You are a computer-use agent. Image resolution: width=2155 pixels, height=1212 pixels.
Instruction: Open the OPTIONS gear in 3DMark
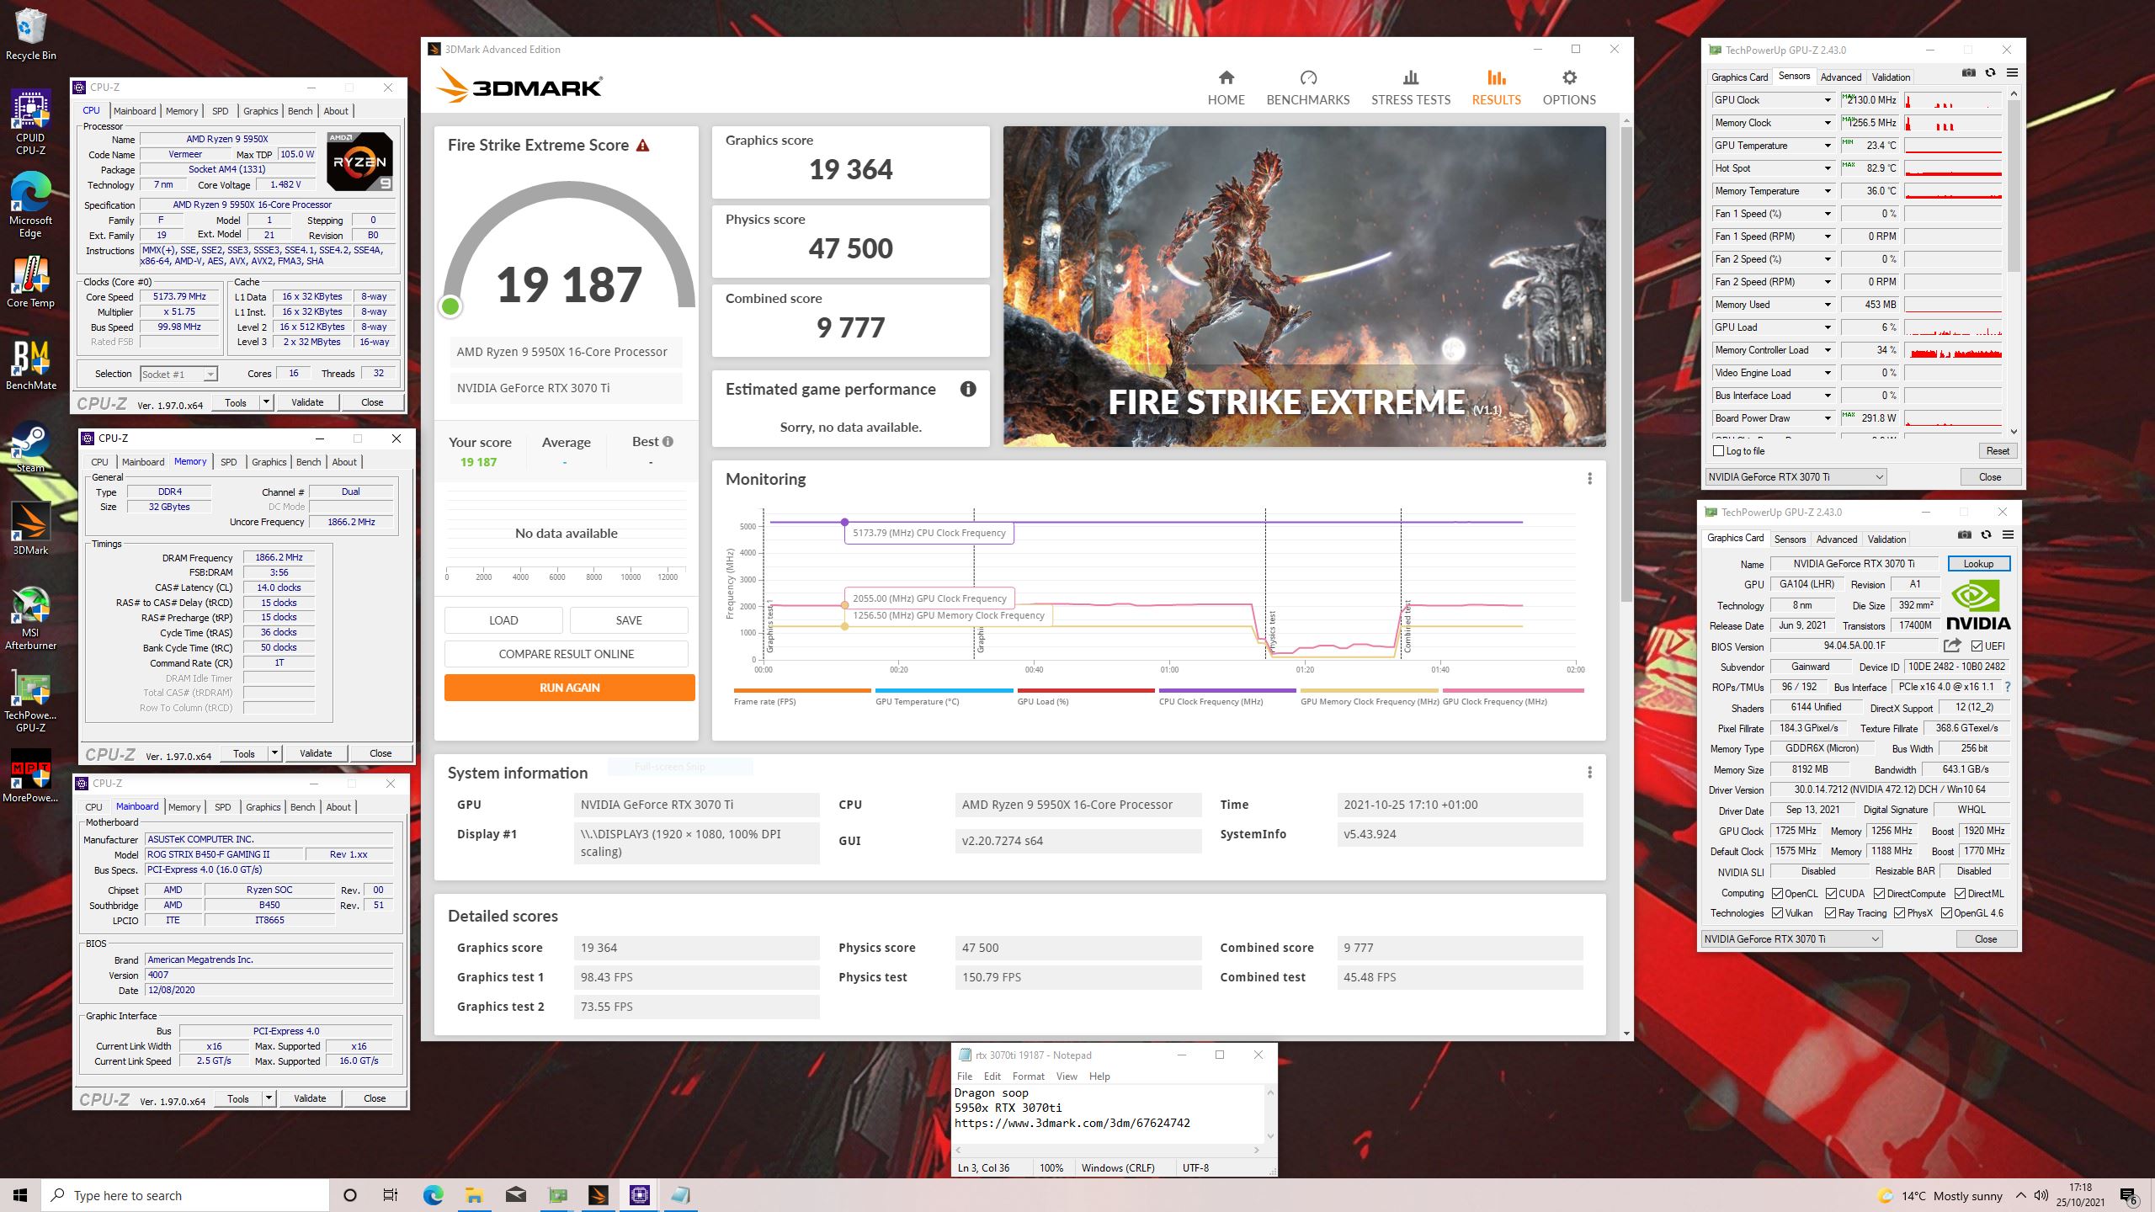click(x=1569, y=78)
